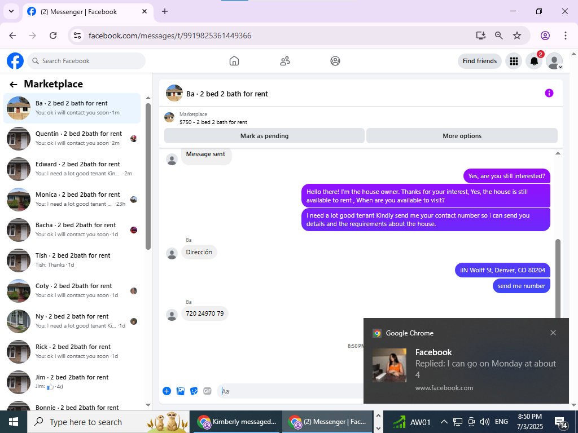Open Windows Start menu
Viewport: 578px width, 433px height.
pyautogui.click(x=14, y=422)
